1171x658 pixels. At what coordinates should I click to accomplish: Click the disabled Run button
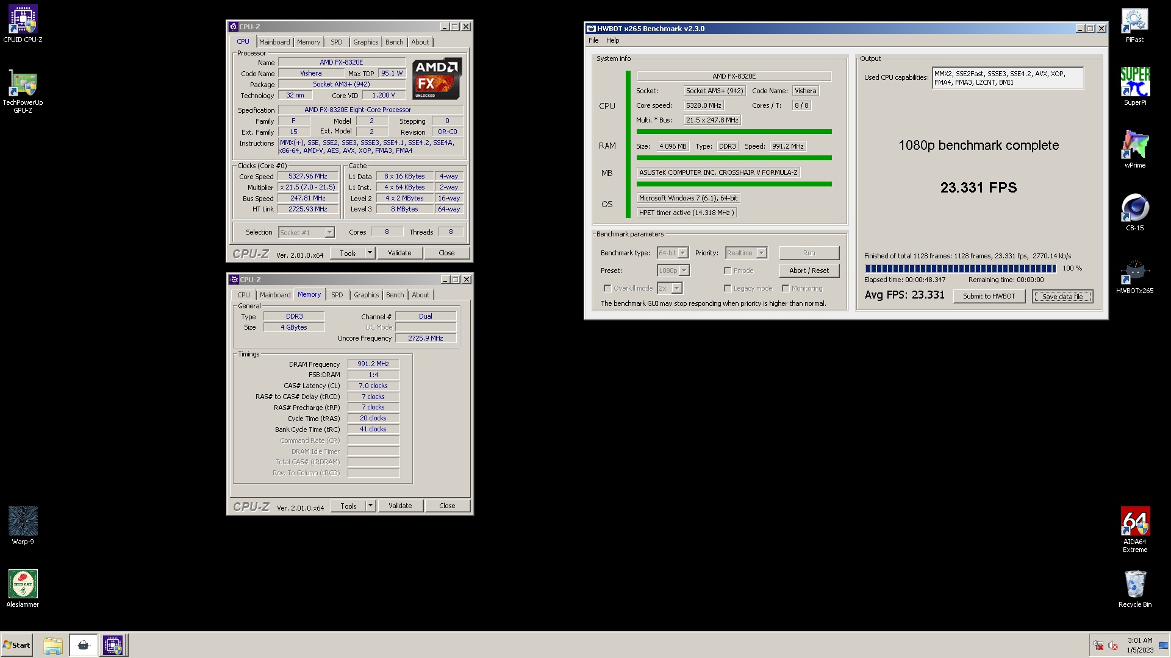pos(809,253)
